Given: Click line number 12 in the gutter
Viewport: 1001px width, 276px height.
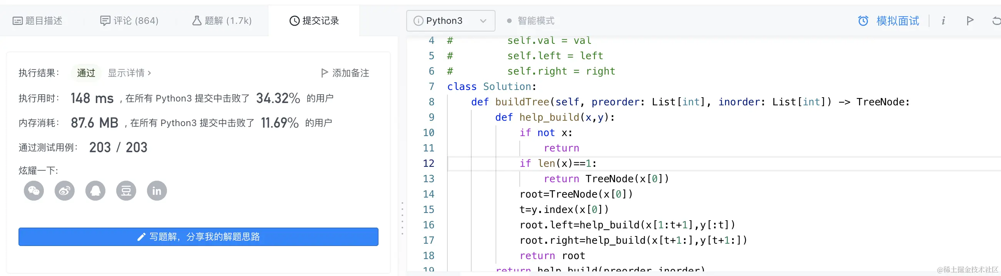Looking at the screenshot, I should point(428,163).
